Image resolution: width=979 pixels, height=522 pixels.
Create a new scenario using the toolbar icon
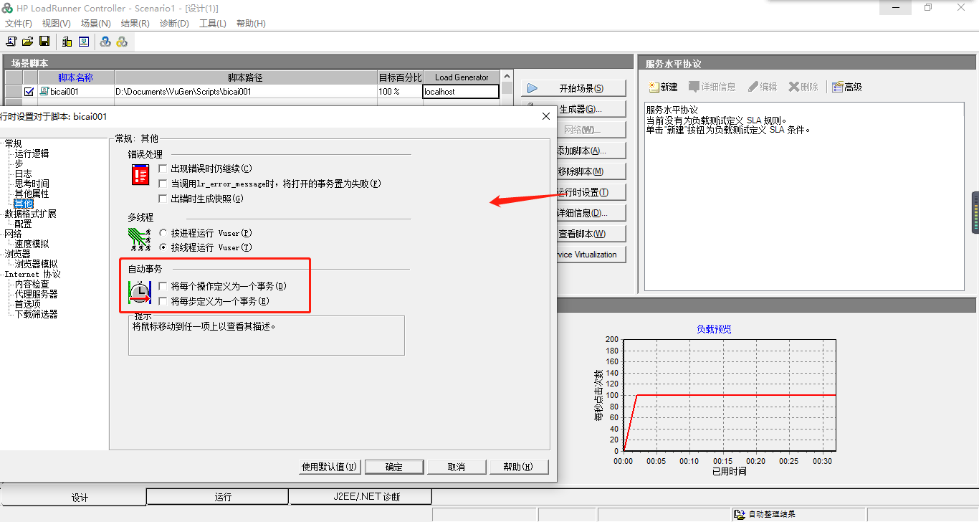click(11, 41)
